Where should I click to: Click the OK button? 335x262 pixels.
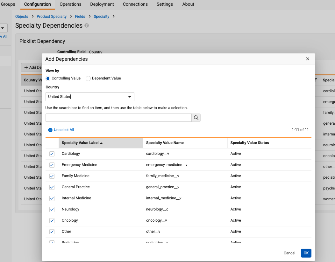(306, 253)
